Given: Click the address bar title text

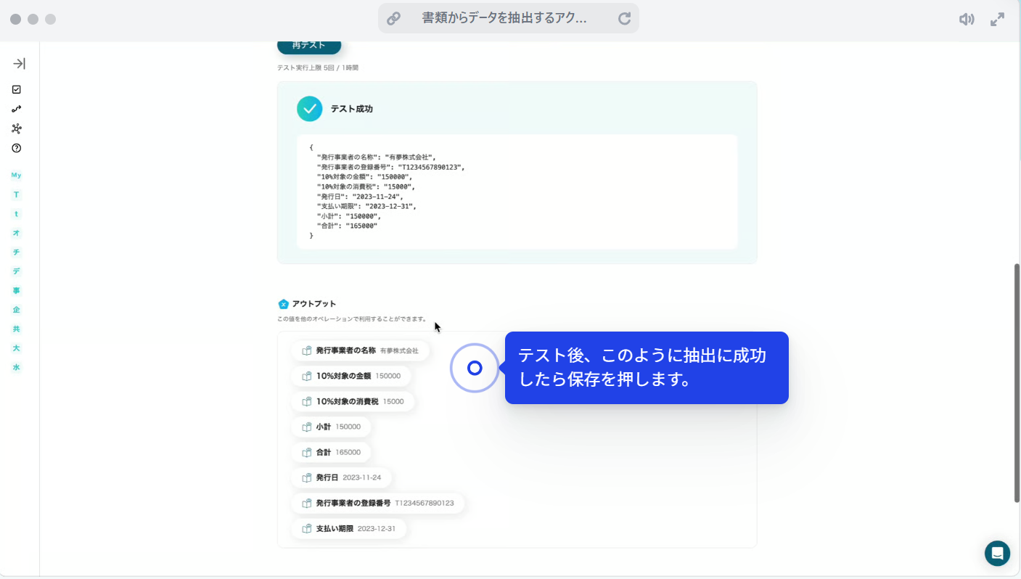Looking at the screenshot, I should click(504, 19).
